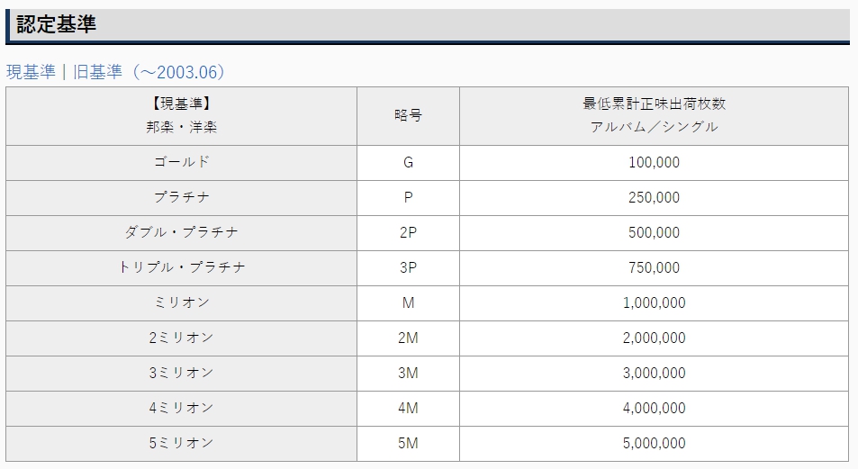This screenshot has height=469, width=858.
Task: Click the 2P abbreviation cell
Action: (x=408, y=232)
